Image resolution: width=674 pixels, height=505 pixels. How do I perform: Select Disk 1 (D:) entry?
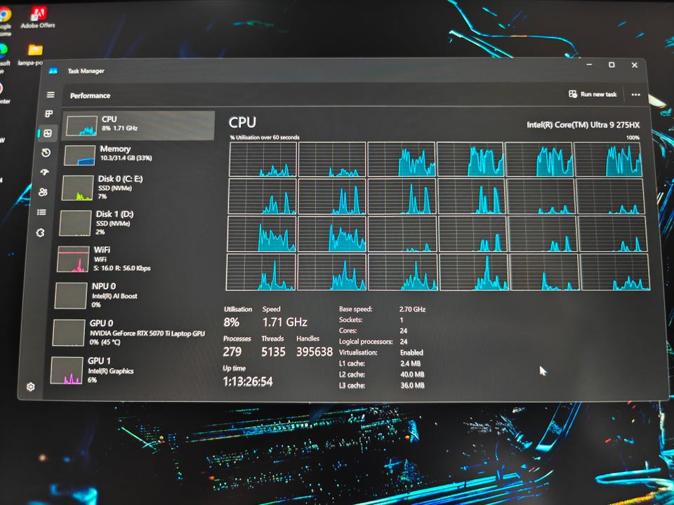134,223
